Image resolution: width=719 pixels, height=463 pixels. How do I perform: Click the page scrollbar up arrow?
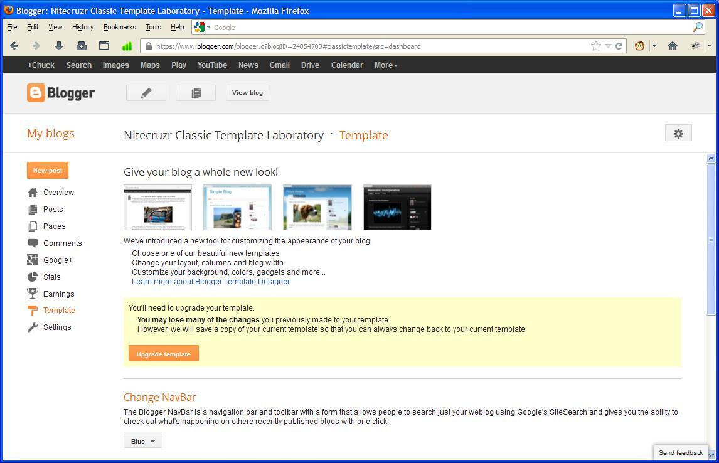[x=711, y=158]
